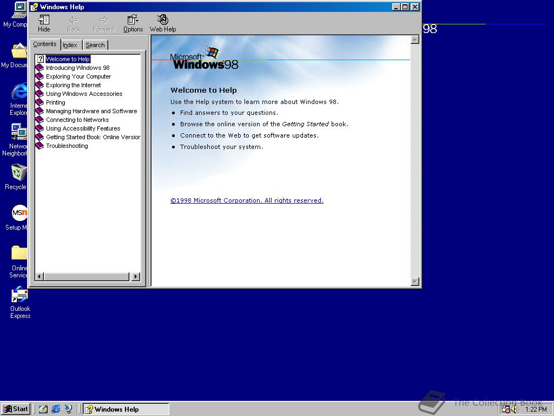The height and width of the screenshot is (416, 554).
Task: Open Getting Started Book: Online Version
Action: 93,137
